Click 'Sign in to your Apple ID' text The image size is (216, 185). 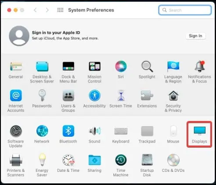point(56,32)
